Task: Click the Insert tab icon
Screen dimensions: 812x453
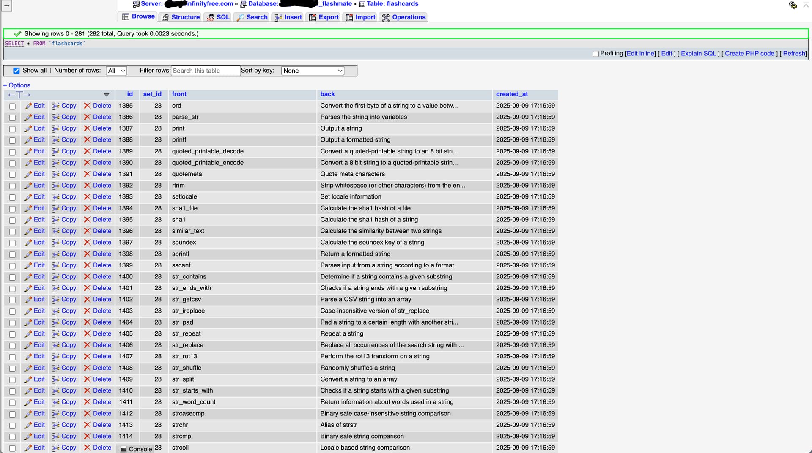Action: (278, 17)
